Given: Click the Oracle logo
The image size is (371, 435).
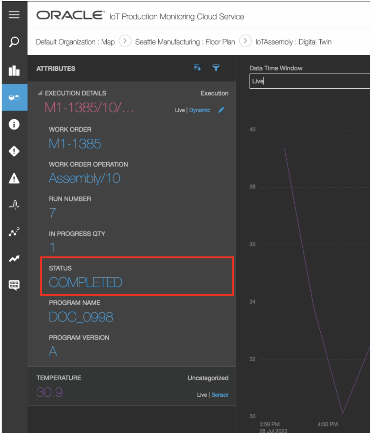Looking at the screenshot, I should tap(71, 15).
